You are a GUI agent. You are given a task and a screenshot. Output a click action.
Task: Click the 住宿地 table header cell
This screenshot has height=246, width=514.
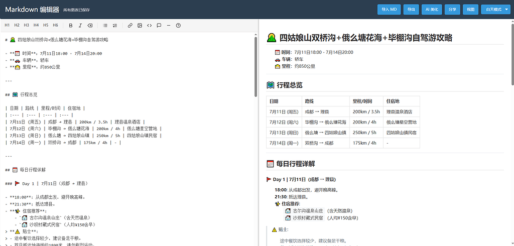402,101
